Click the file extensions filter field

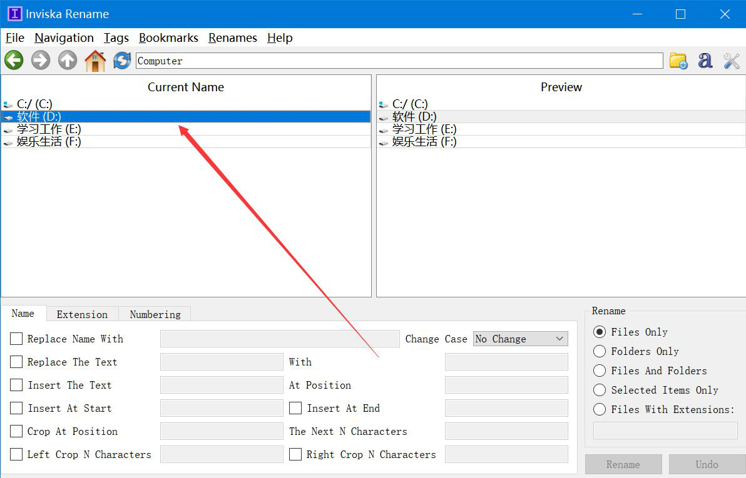[665, 431]
